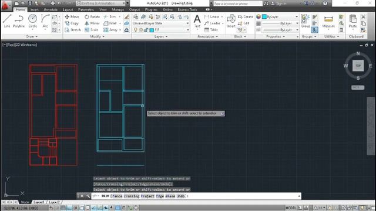Screen dimensions: 376x211
Task: Click the Crossing option in command line
Action: coord(132,196)
